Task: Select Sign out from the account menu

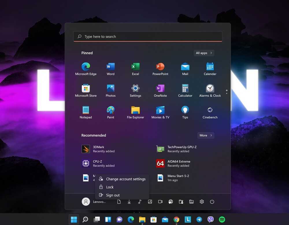Action: [x=113, y=195]
